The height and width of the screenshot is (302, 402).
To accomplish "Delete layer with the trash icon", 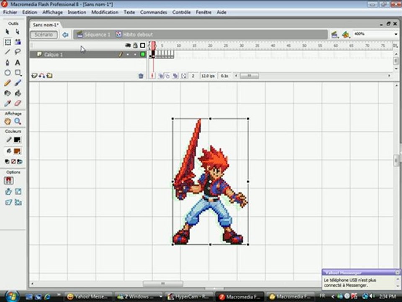I will pos(141,76).
